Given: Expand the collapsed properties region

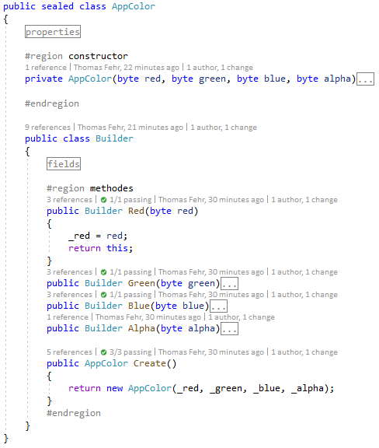Looking at the screenshot, I should coord(53,32).
